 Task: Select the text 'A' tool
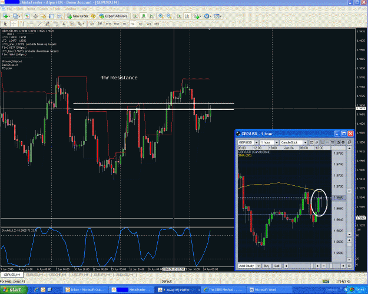pos(64,24)
